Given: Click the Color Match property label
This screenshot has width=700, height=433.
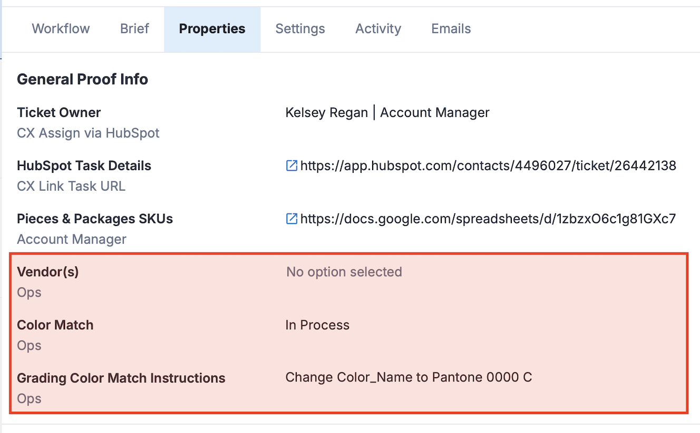Looking at the screenshot, I should 55,326.
